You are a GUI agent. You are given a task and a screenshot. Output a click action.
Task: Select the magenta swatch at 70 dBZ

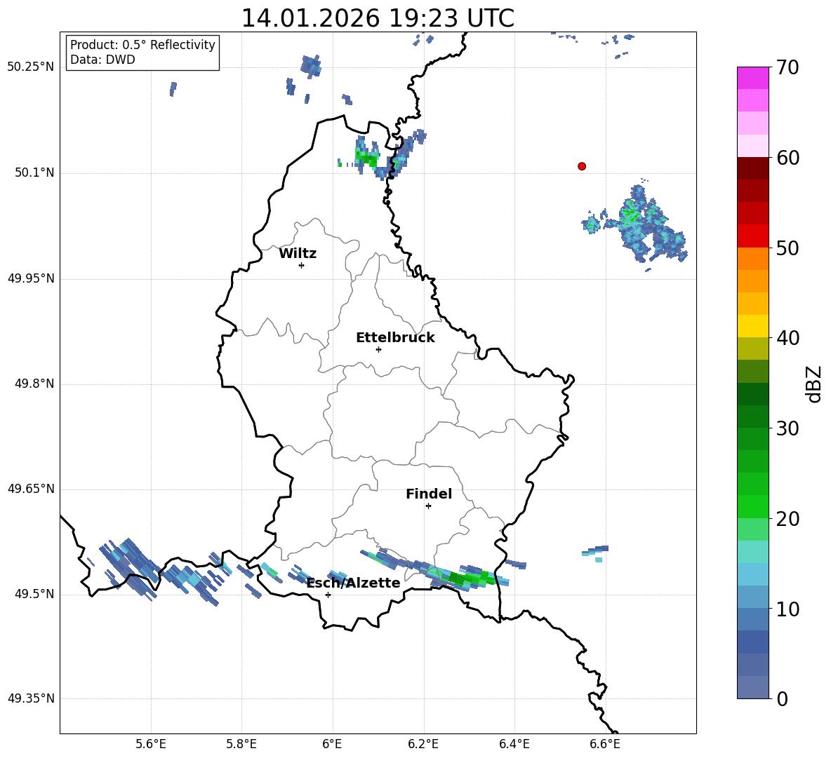753,78
